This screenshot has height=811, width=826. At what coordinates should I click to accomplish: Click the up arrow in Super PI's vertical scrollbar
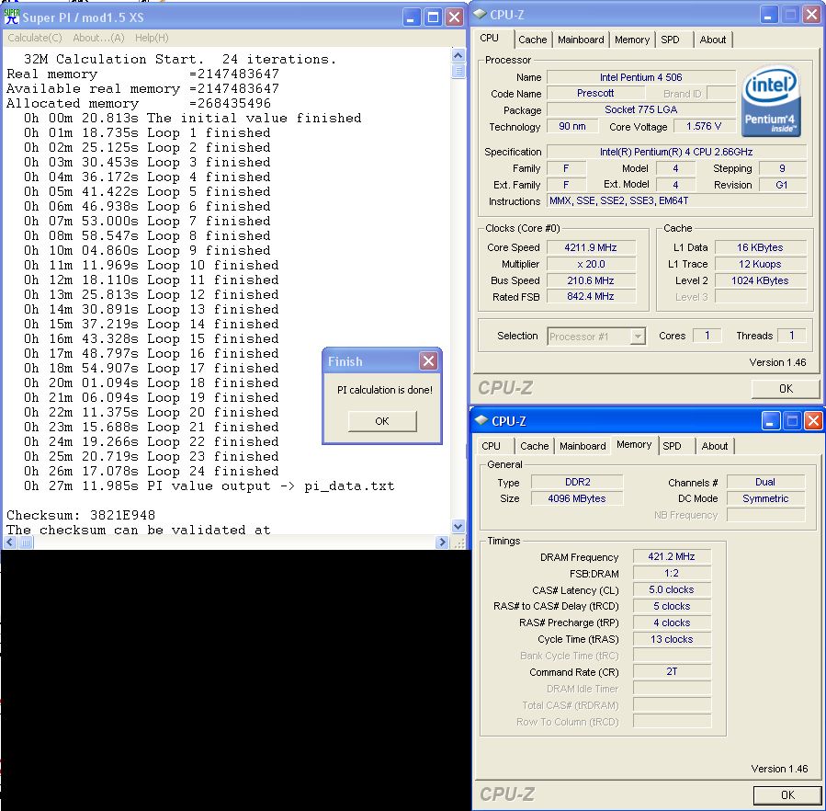[x=458, y=55]
